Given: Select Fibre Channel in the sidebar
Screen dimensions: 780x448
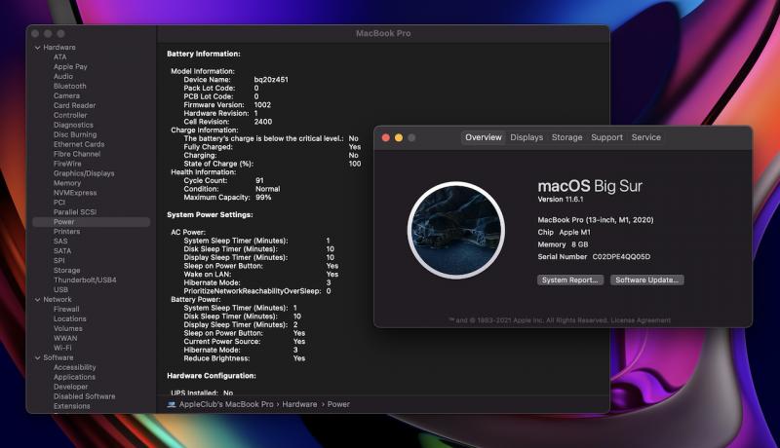Looking at the screenshot, I should (77, 154).
